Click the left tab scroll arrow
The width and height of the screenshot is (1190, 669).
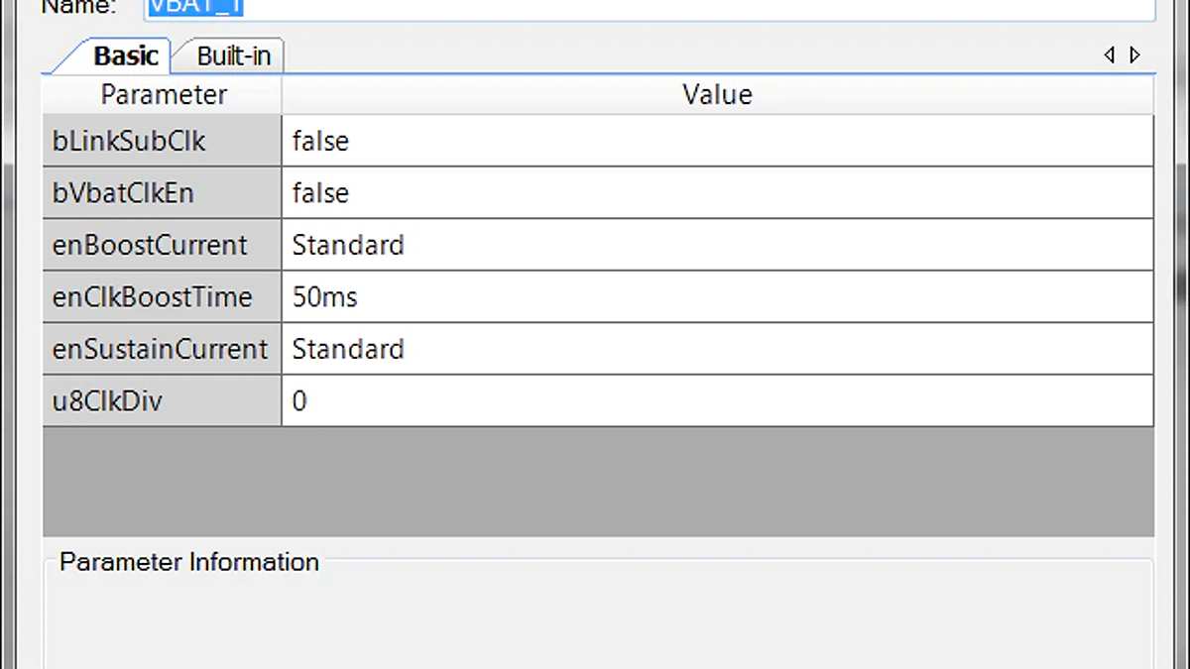1110,55
